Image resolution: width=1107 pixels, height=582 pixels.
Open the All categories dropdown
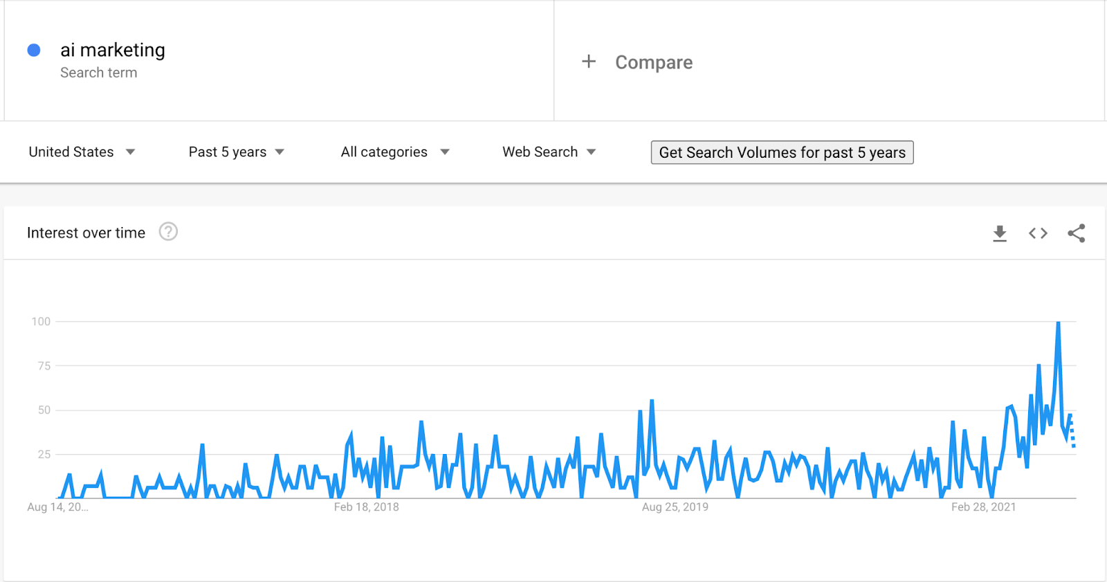(x=395, y=152)
